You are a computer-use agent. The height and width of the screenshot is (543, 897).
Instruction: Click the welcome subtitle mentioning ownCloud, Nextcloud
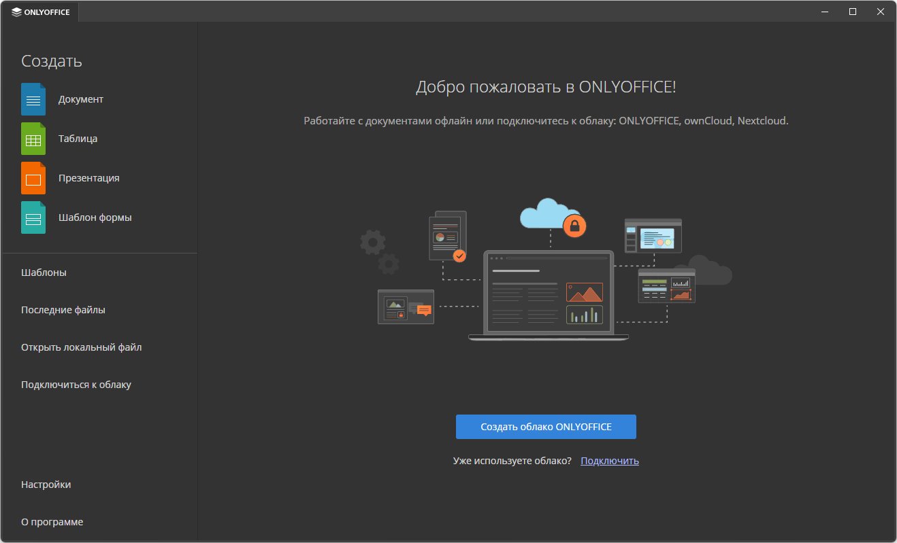tap(546, 121)
